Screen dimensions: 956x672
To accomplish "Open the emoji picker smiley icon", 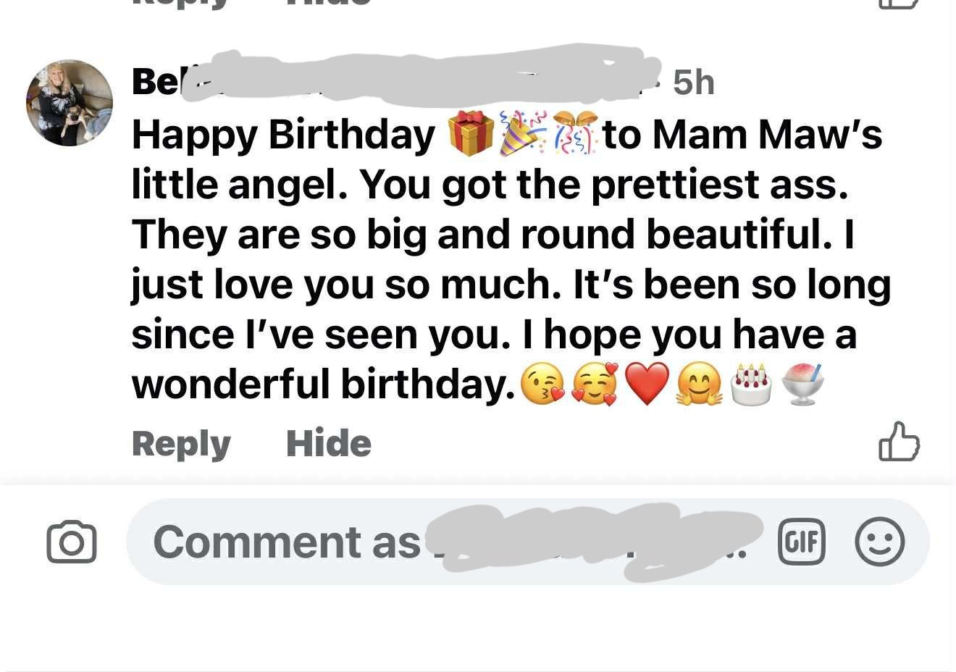I will coord(881,542).
